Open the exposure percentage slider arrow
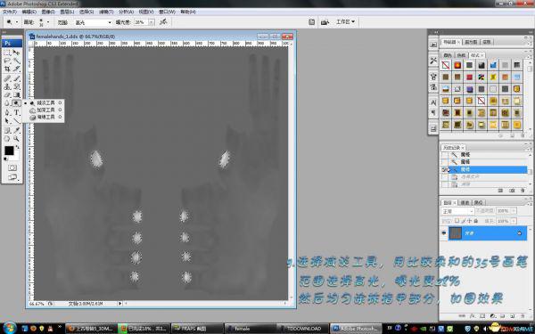 coord(152,22)
